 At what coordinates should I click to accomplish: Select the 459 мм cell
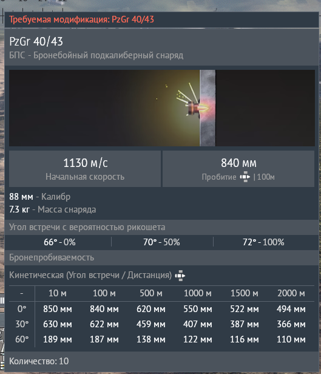coord(151,324)
